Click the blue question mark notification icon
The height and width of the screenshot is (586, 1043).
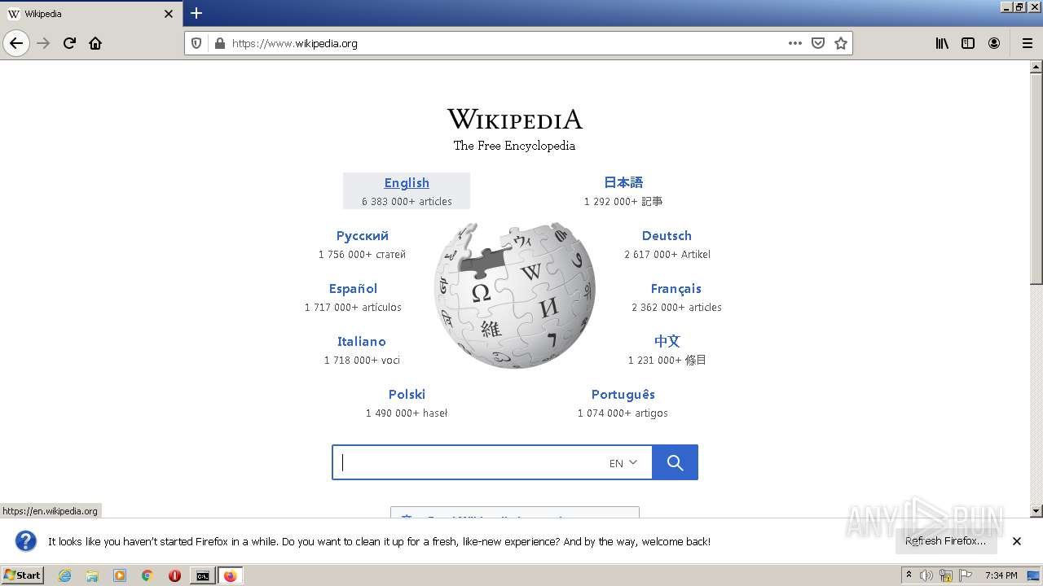26,541
